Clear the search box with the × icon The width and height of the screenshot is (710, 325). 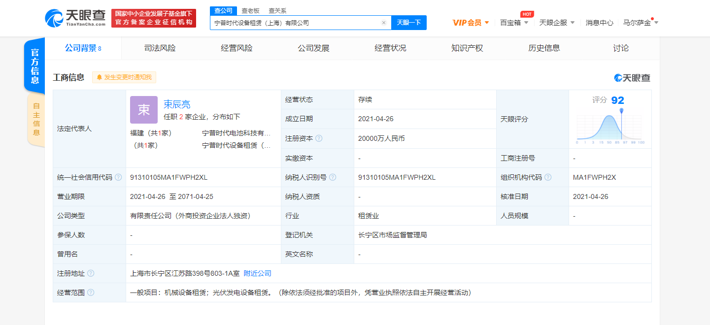384,23
